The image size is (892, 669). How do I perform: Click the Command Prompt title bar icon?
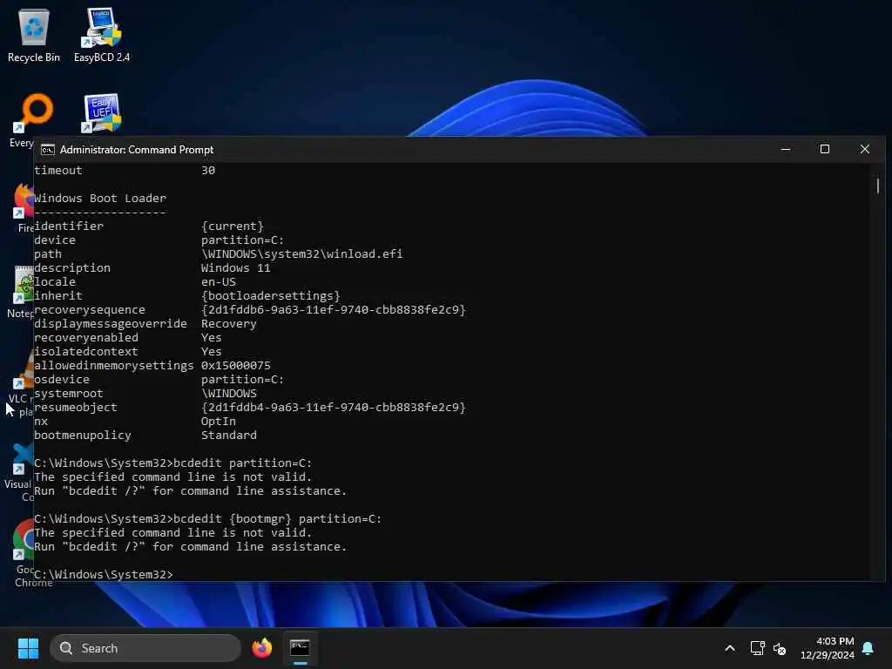pos(48,150)
